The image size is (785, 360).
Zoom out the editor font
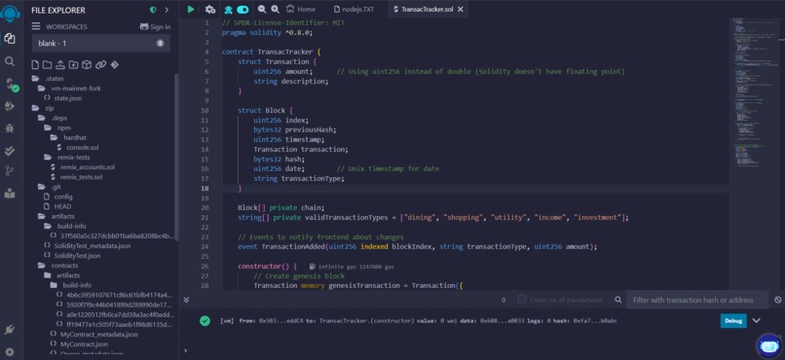point(262,9)
